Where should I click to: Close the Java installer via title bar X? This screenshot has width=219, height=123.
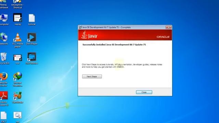pyautogui.click(x=168, y=27)
